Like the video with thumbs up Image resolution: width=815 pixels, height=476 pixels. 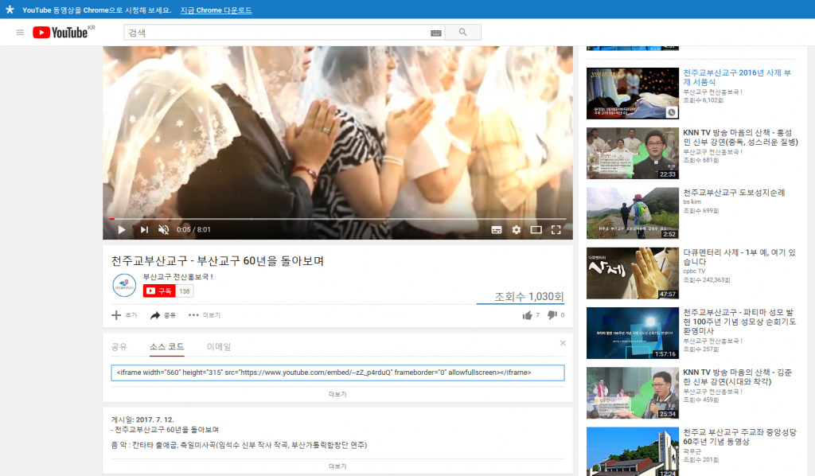coord(527,315)
